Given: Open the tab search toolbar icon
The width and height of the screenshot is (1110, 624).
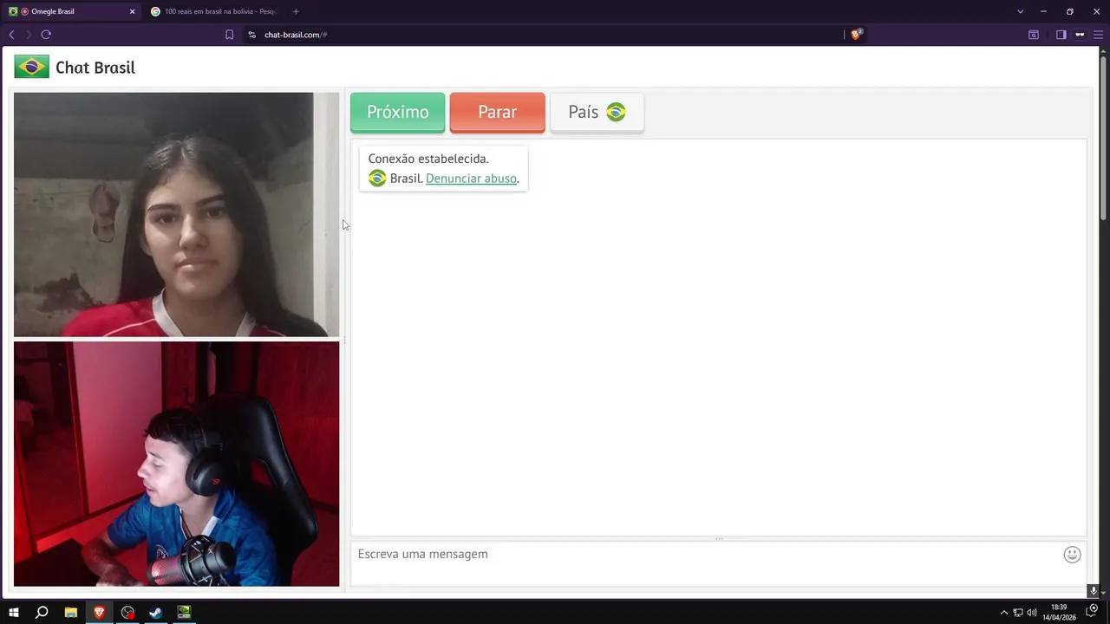Looking at the screenshot, I should [1034, 35].
